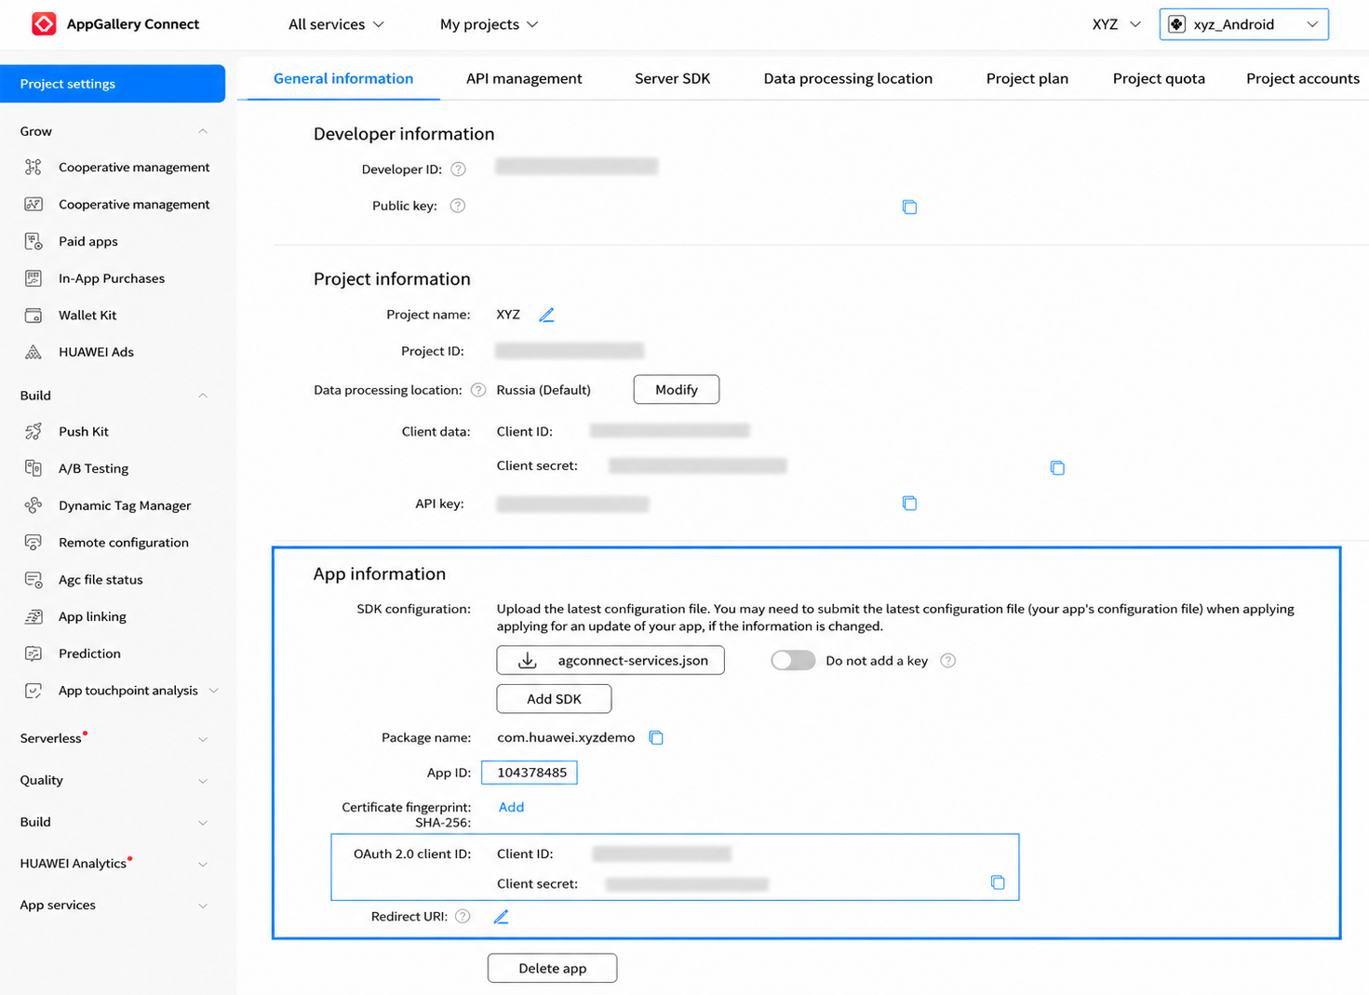Click the Modify button for data location

[677, 389]
